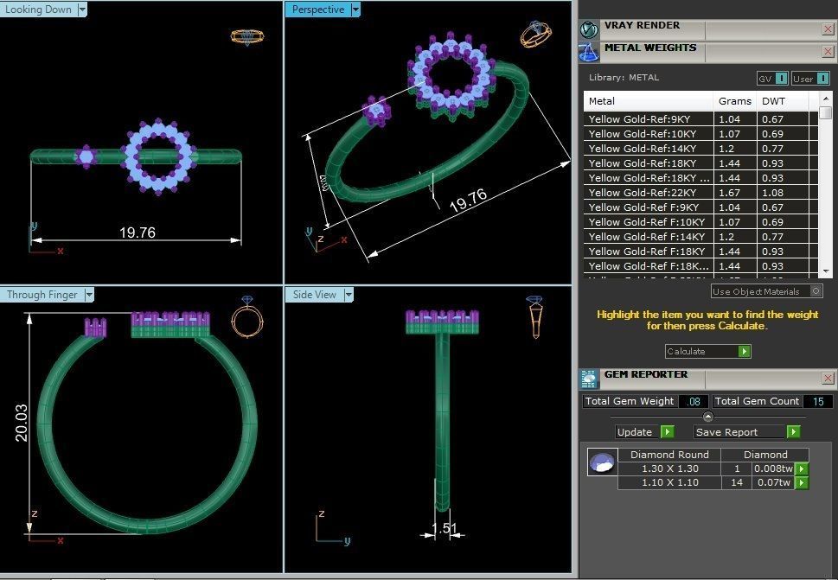The image size is (838, 580).
Task: Select the Yellow Gold-Ref:14KY row
Action: (639, 149)
